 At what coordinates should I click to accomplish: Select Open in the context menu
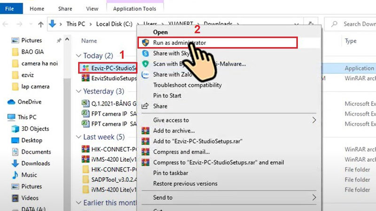(160, 32)
